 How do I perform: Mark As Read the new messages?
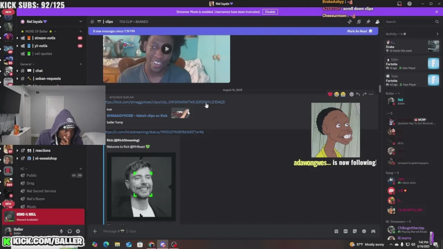(360, 31)
